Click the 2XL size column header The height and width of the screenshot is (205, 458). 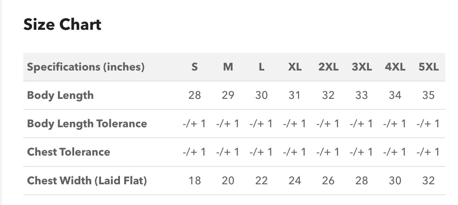tap(328, 67)
